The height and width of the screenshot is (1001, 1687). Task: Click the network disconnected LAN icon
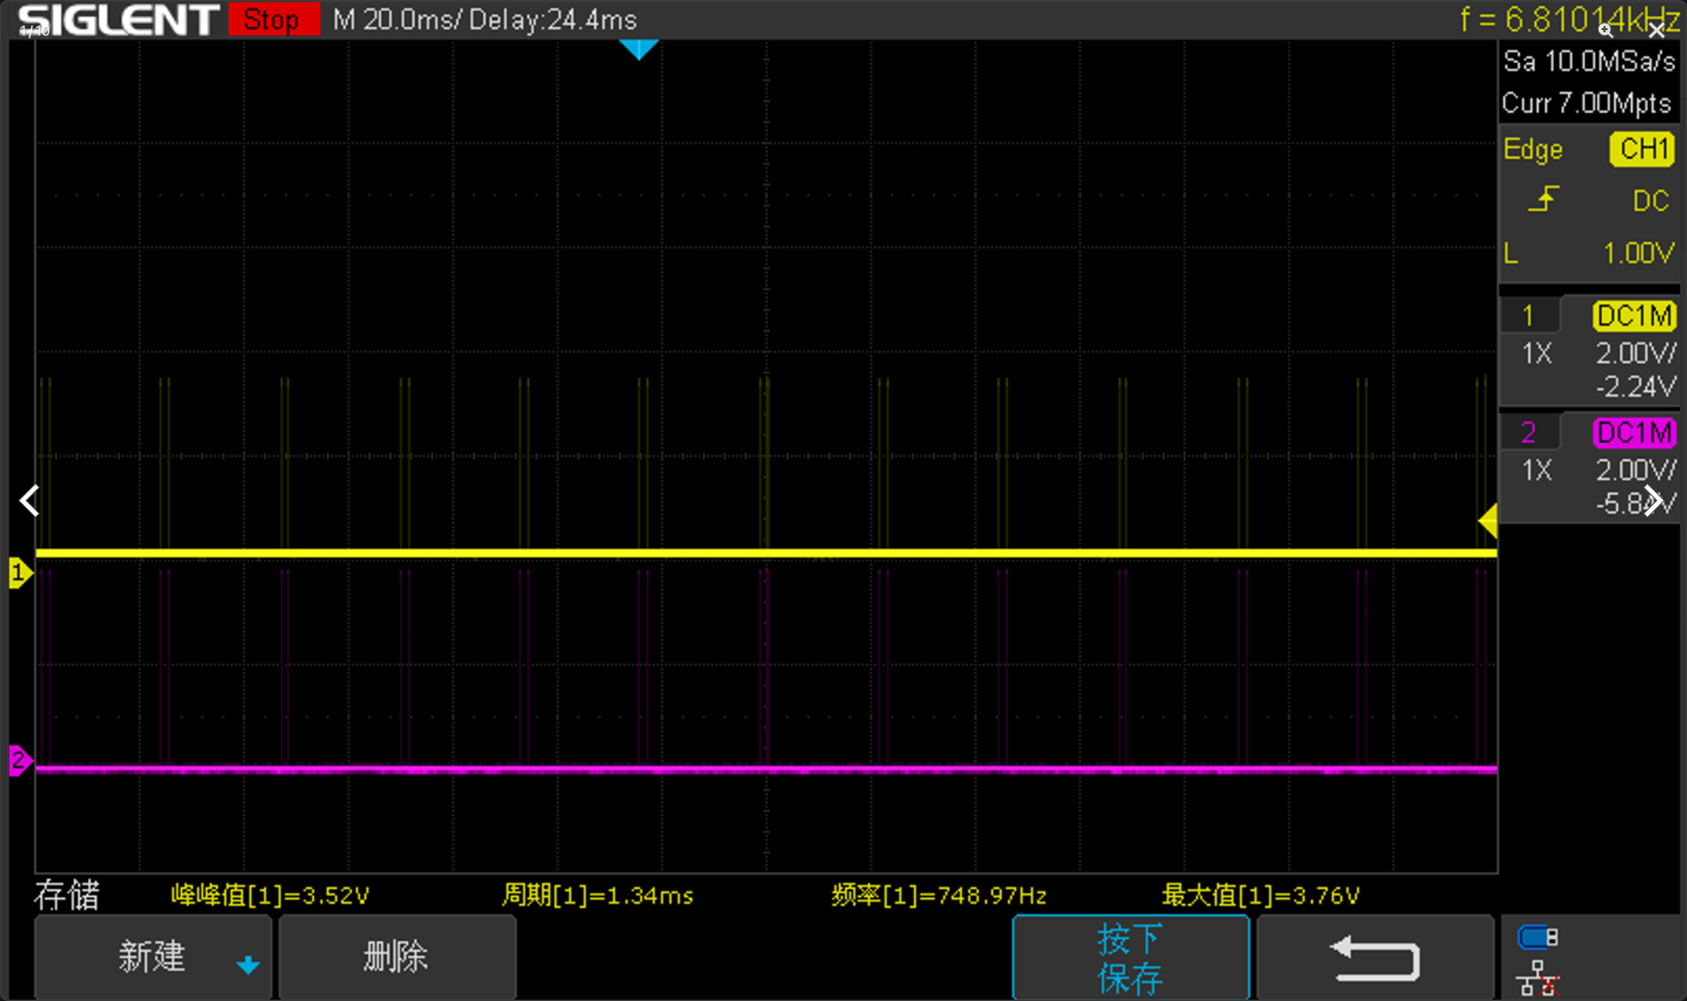(x=1538, y=978)
